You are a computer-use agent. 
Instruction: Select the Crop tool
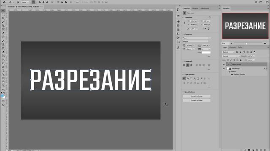click(x=3, y=26)
